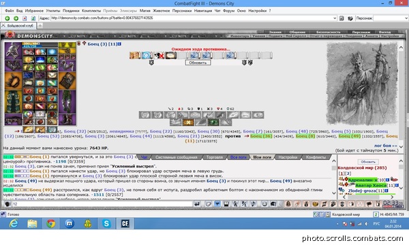Screen dimensions: 409x245
Task: Click the green back navigation arrow
Action: [x=7, y=18]
